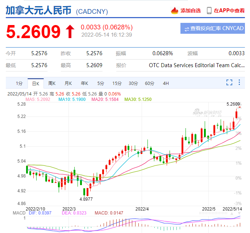Click the (CADCNY) ticker symbol

pos(92,12)
